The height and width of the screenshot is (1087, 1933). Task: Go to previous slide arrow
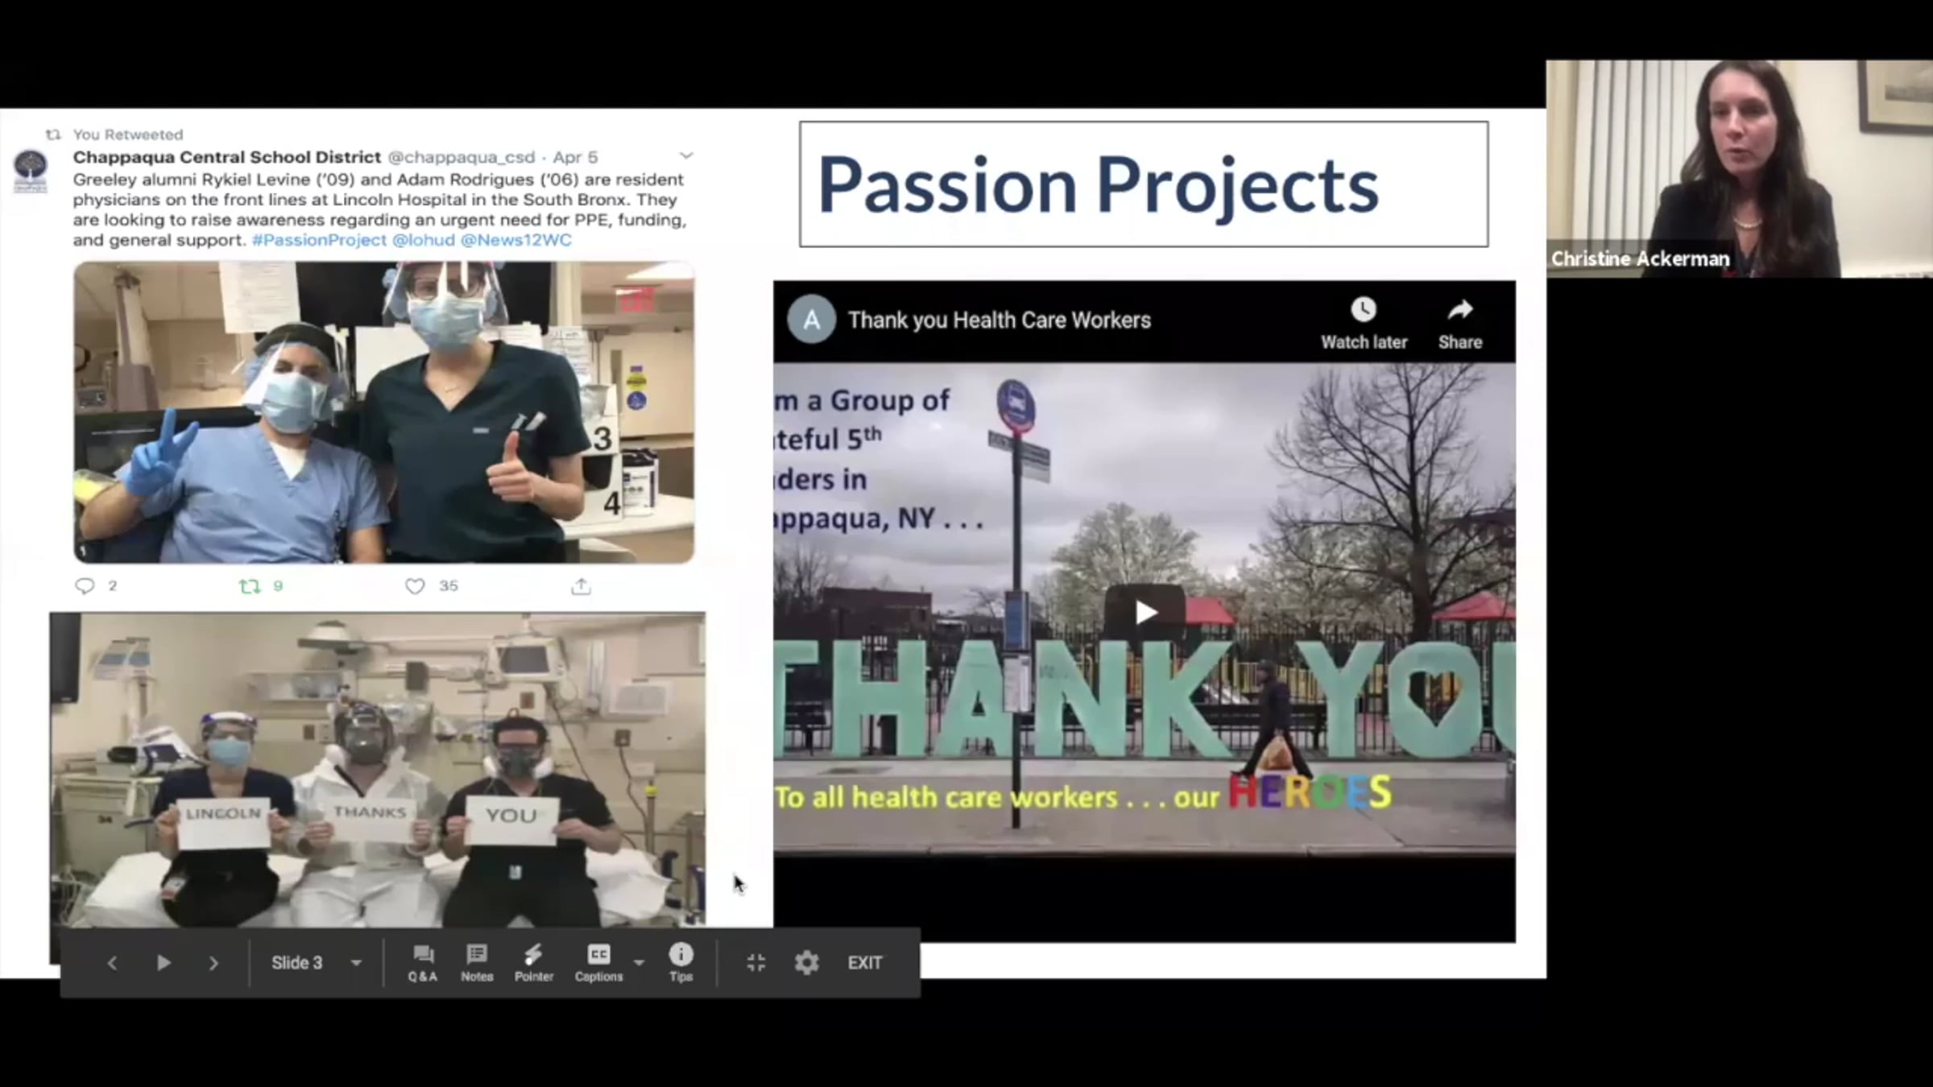coord(113,963)
